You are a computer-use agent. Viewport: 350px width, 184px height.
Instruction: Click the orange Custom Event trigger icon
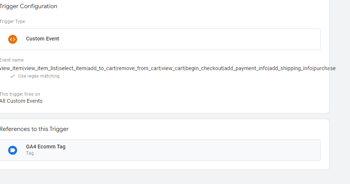click(x=13, y=39)
